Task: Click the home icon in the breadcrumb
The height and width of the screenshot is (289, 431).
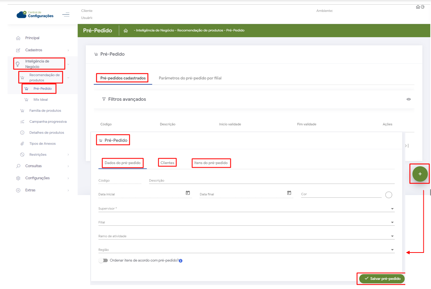Action: (x=126, y=31)
